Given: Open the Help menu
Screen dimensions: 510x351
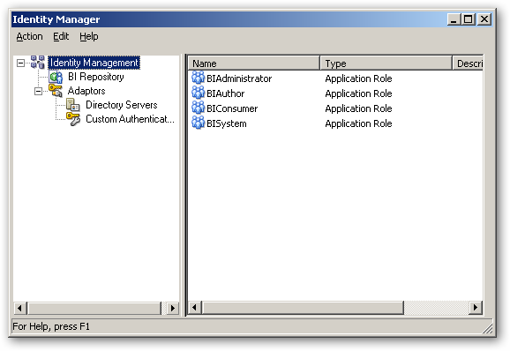Looking at the screenshot, I should (x=89, y=36).
